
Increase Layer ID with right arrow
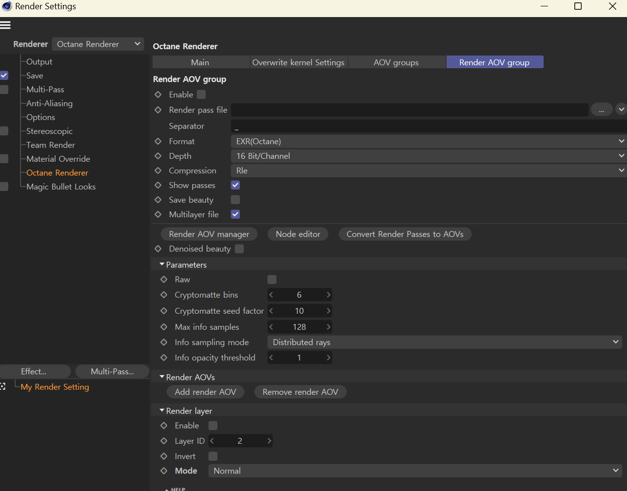pos(269,441)
